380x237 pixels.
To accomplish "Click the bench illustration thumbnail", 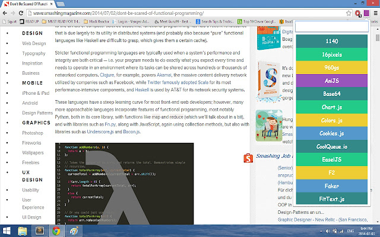I will [x=269, y=125].
